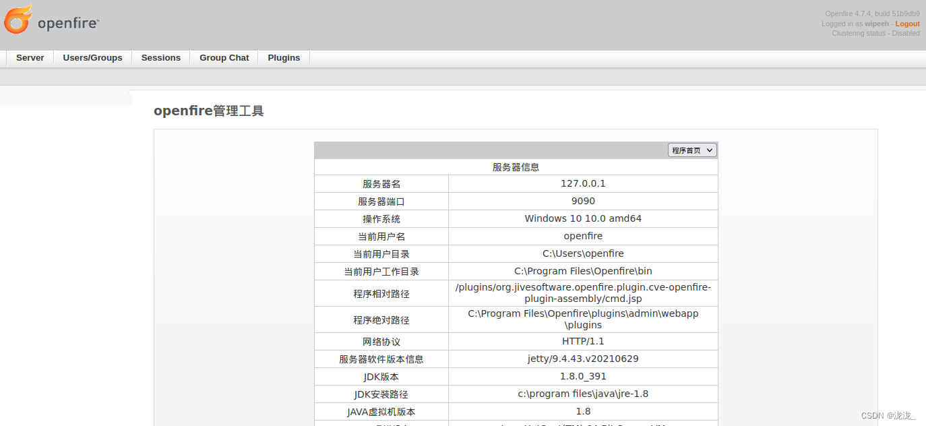926x426 pixels.
Task: Select the JAVA VM version 1.8 value
Action: click(x=583, y=411)
